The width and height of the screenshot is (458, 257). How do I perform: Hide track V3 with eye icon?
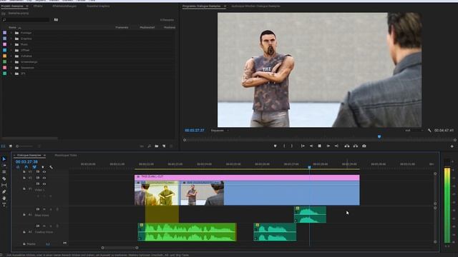click(x=44, y=172)
